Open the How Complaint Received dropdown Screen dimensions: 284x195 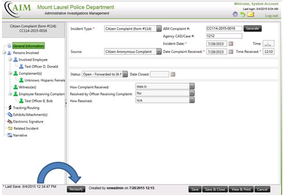pos(192,86)
